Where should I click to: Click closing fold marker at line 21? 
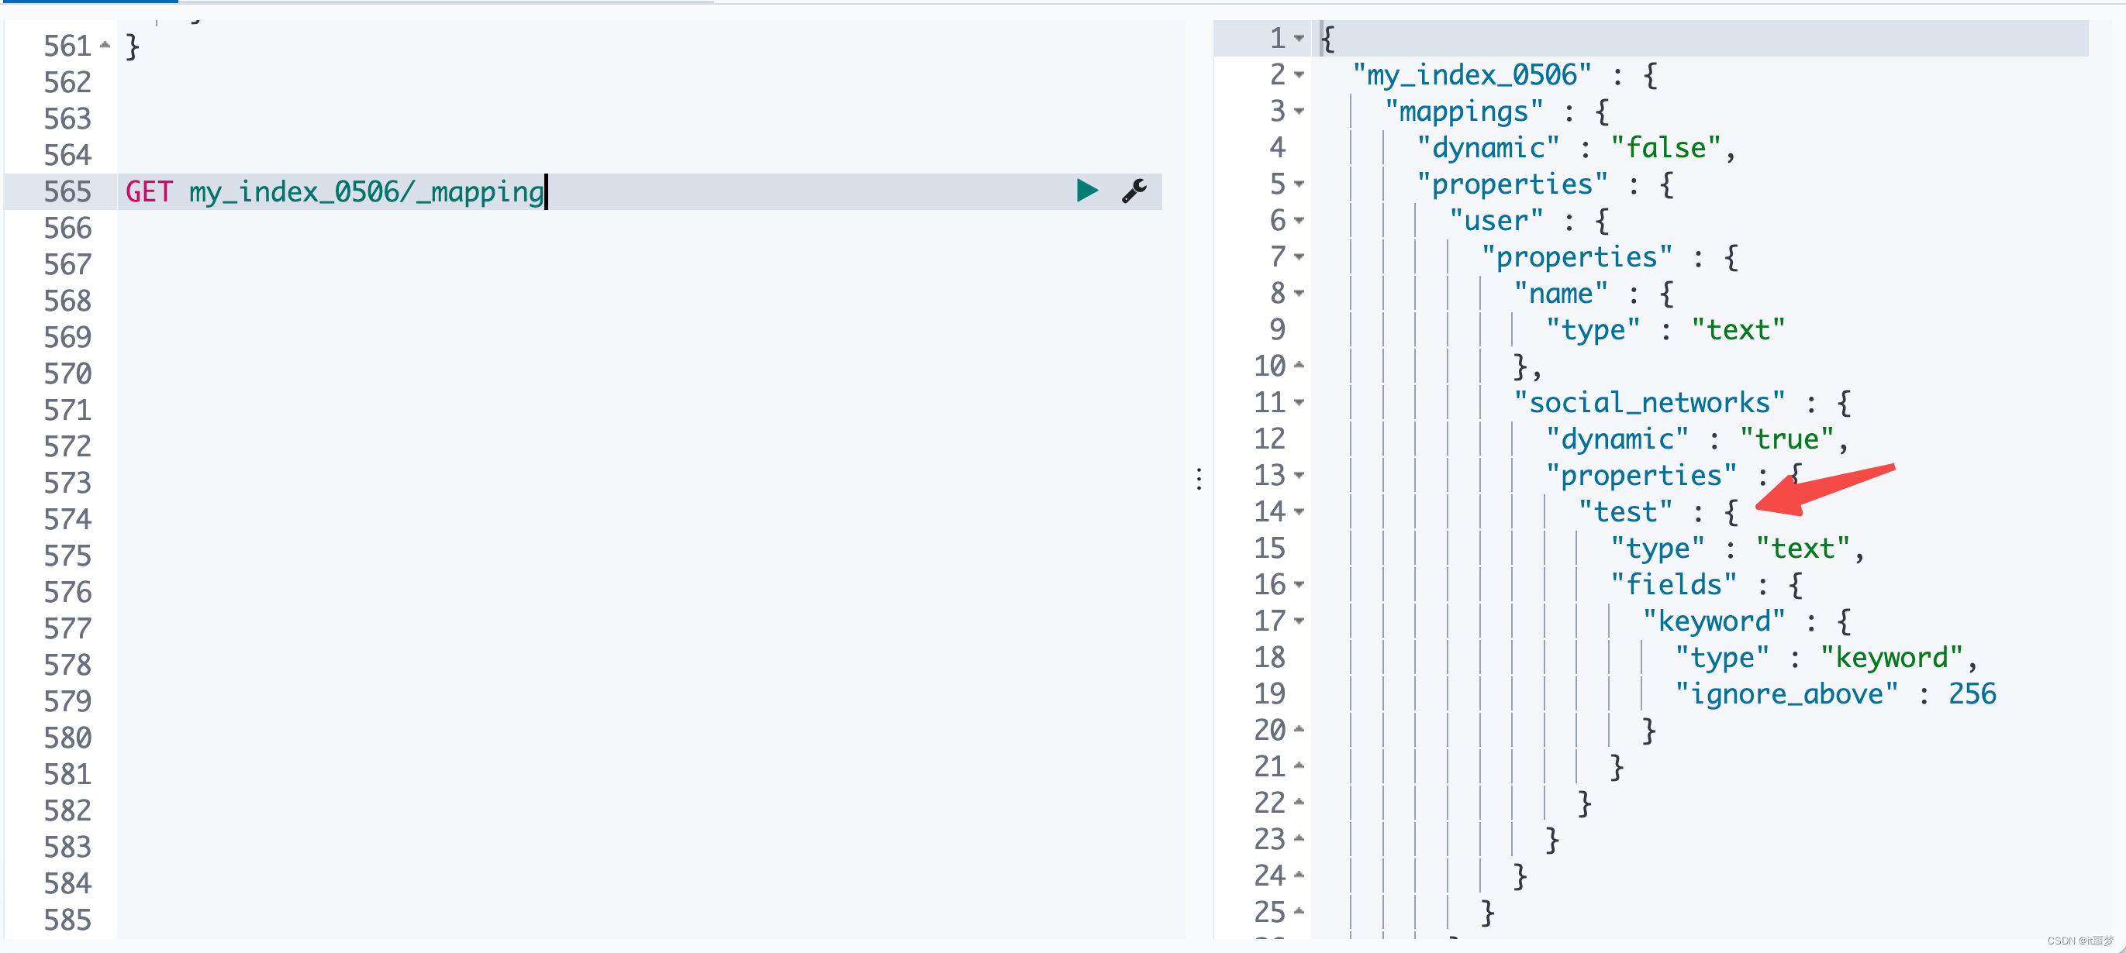[x=1299, y=765]
